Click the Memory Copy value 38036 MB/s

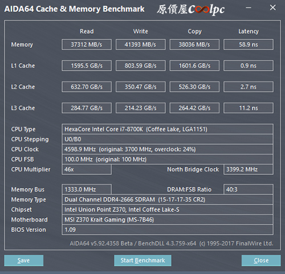[194, 44]
